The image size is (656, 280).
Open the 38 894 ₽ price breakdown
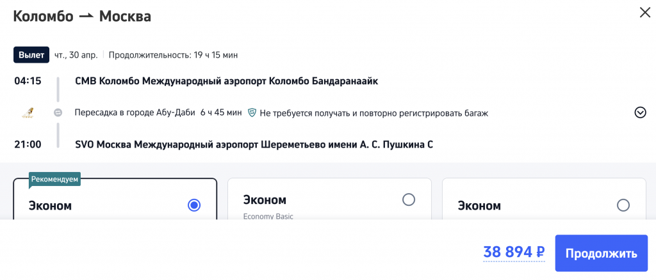pos(513,253)
